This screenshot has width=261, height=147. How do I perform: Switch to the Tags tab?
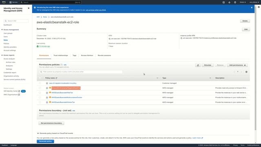74,56
